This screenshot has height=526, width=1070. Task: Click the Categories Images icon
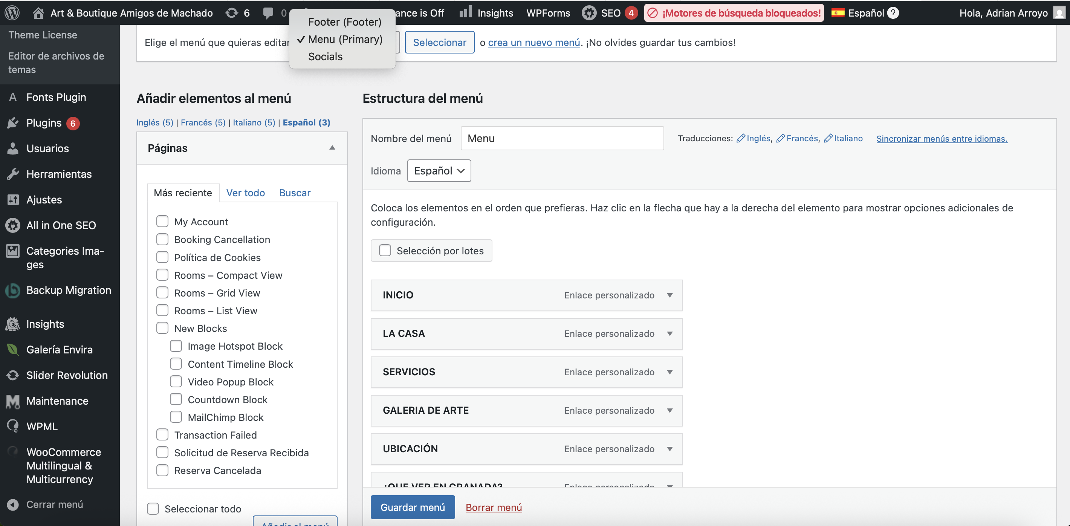[13, 251]
